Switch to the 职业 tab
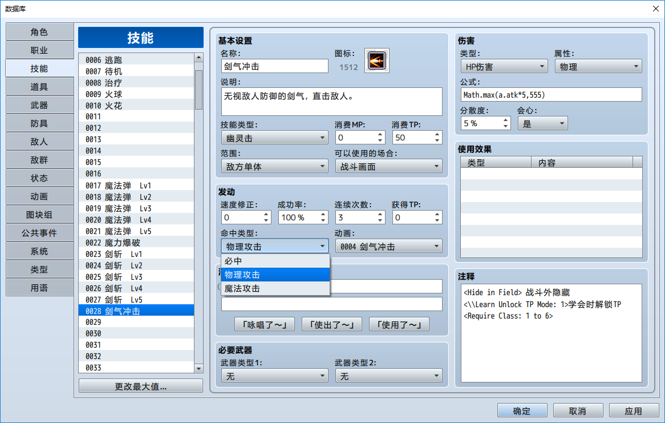Screen dimensions: 665x423 click(39, 50)
